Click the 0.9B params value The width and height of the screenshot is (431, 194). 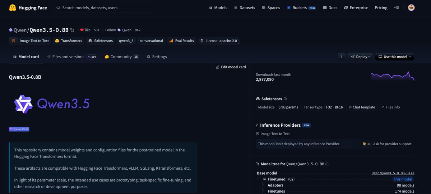point(288,107)
